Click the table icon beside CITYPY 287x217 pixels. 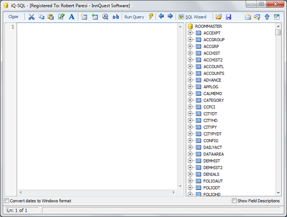pyautogui.click(x=199, y=127)
